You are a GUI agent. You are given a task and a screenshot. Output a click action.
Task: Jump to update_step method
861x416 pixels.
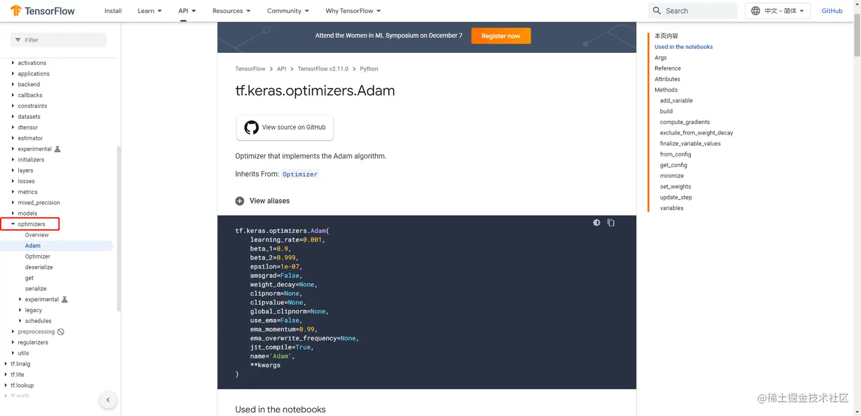pos(676,198)
